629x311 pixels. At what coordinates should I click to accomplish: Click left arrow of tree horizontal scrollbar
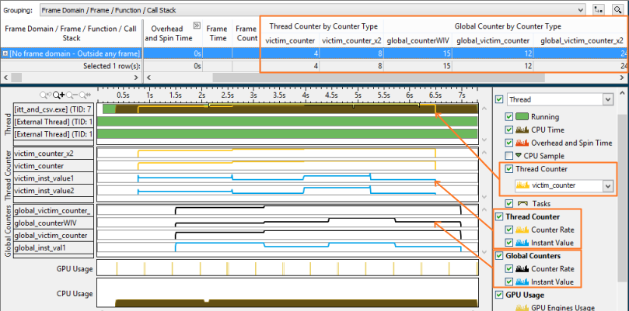[x=6, y=78]
